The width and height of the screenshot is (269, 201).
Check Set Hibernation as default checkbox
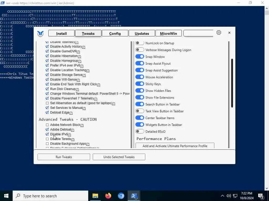click(x=47, y=103)
